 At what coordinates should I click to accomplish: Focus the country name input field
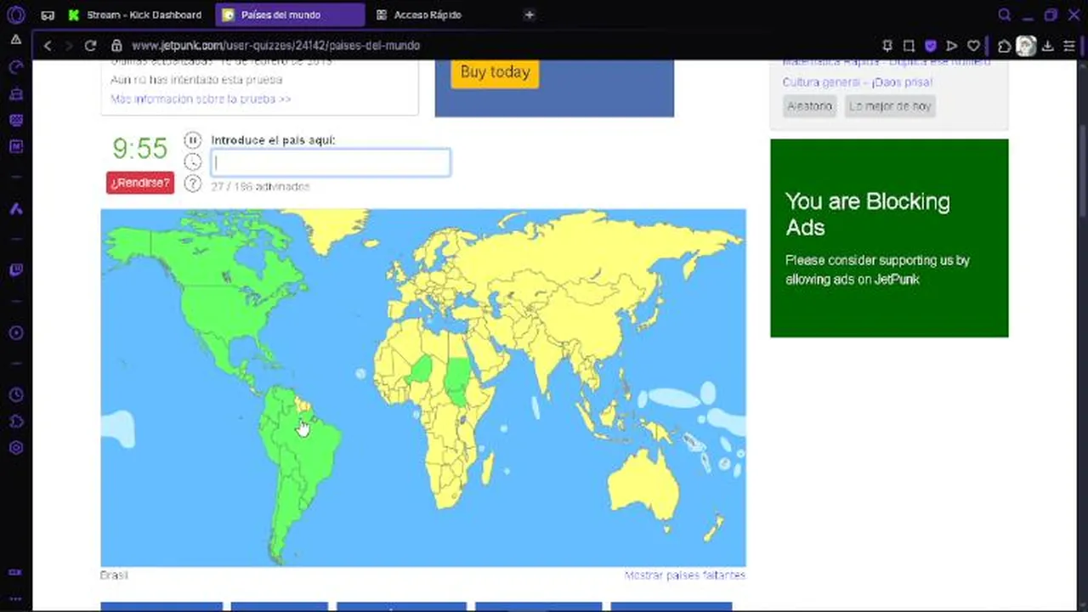[x=331, y=162]
